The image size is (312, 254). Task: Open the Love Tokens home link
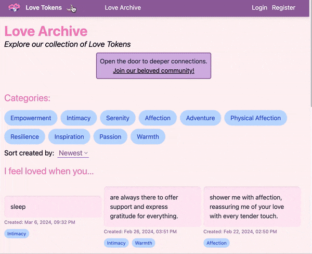click(44, 8)
